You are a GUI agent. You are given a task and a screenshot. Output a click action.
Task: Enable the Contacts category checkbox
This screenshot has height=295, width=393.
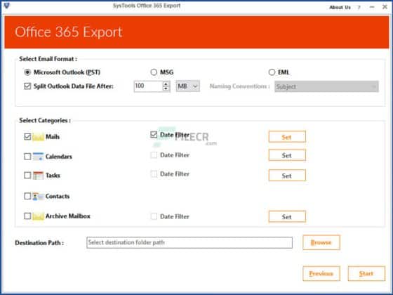[27, 196]
